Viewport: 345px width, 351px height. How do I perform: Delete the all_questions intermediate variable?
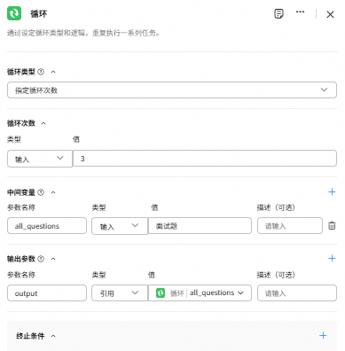(x=332, y=225)
